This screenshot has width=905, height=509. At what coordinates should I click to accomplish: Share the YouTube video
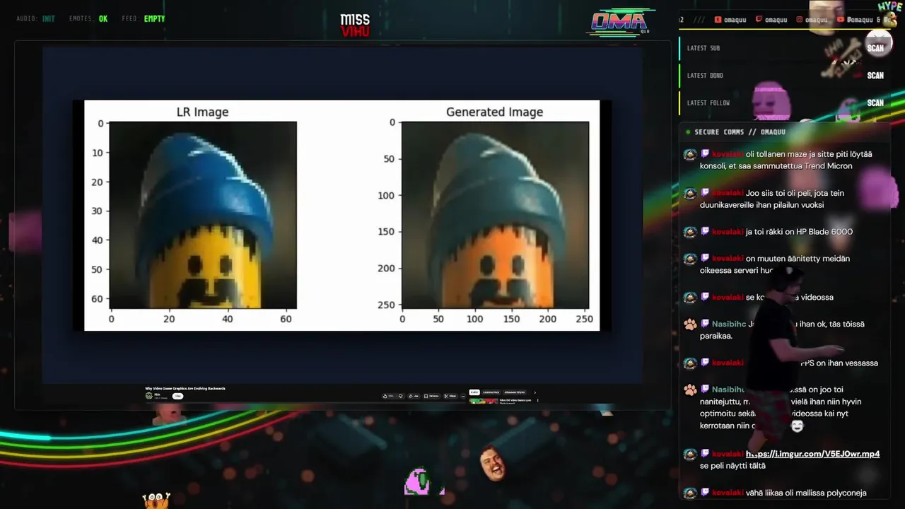coord(414,396)
